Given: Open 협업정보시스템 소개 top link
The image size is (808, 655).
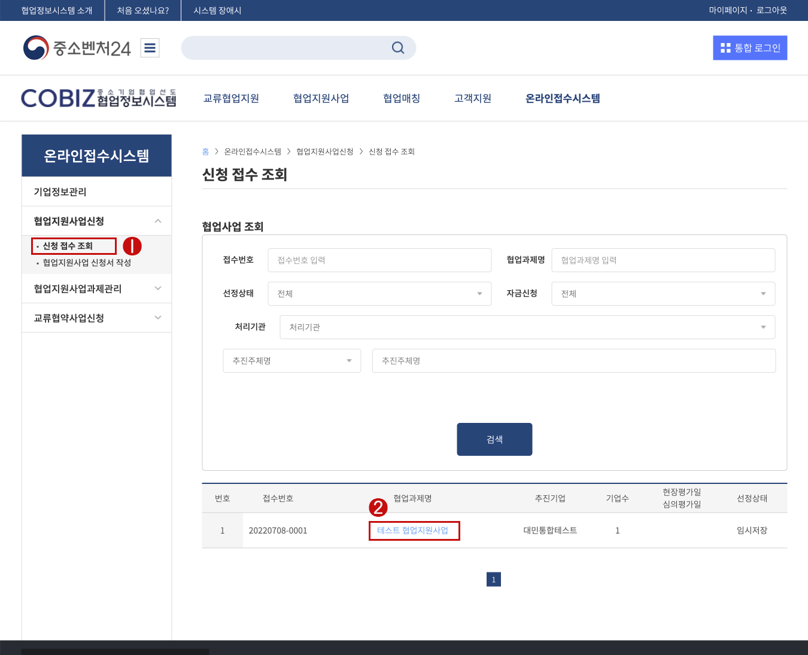Looking at the screenshot, I should (57, 10).
